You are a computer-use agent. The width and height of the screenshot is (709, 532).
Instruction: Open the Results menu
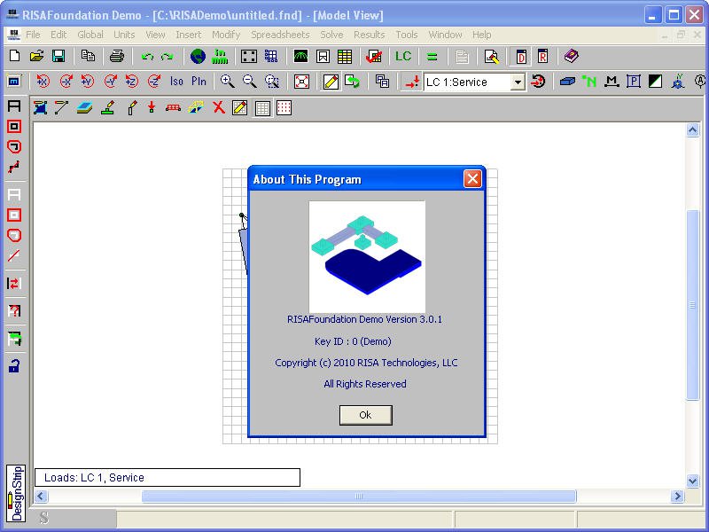[x=369, y=35]
